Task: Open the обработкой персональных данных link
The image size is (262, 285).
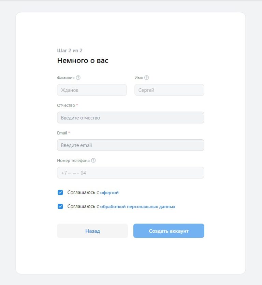Action: [137, 206]
